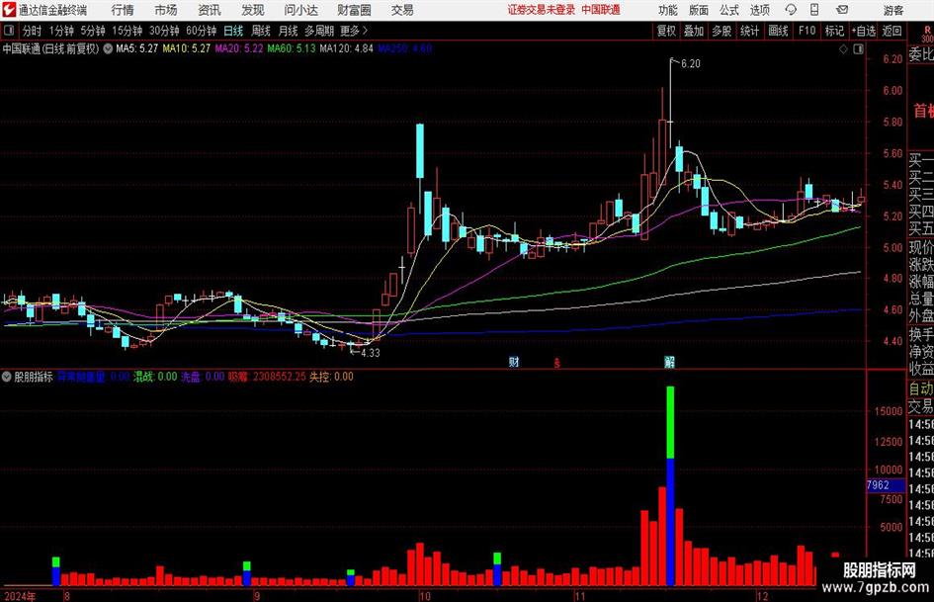
Task: Select the 日线 daily period
Action: click(233, 31)
